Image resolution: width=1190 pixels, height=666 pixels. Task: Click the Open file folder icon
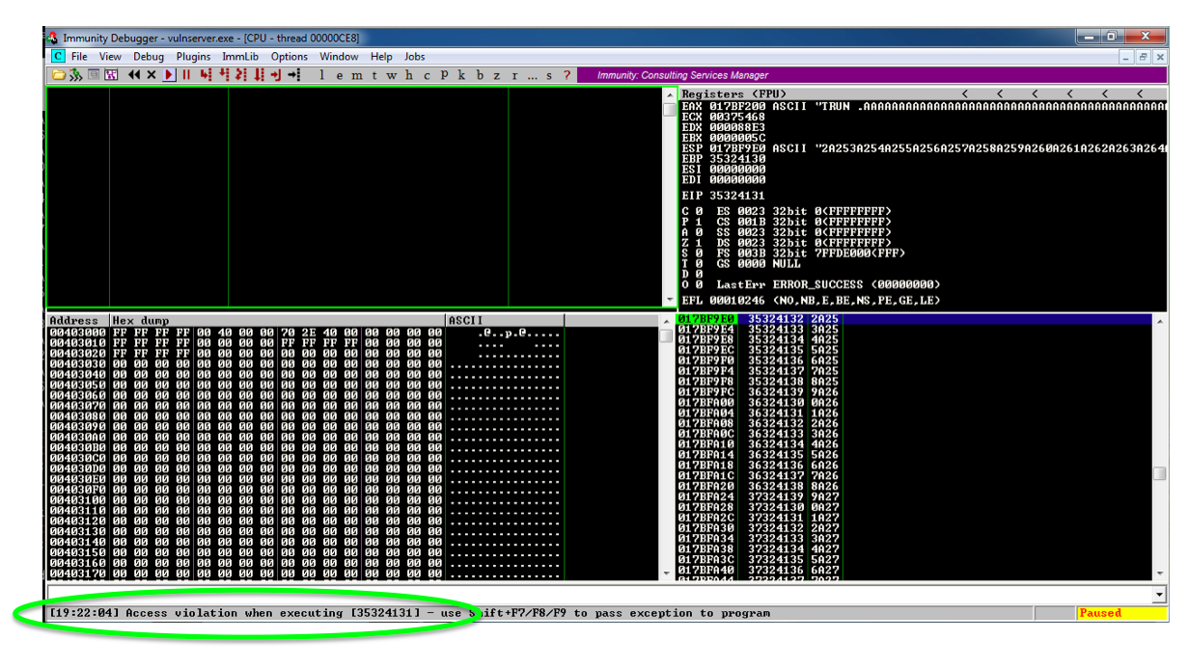pyautogui.click(x=59, y=75)
